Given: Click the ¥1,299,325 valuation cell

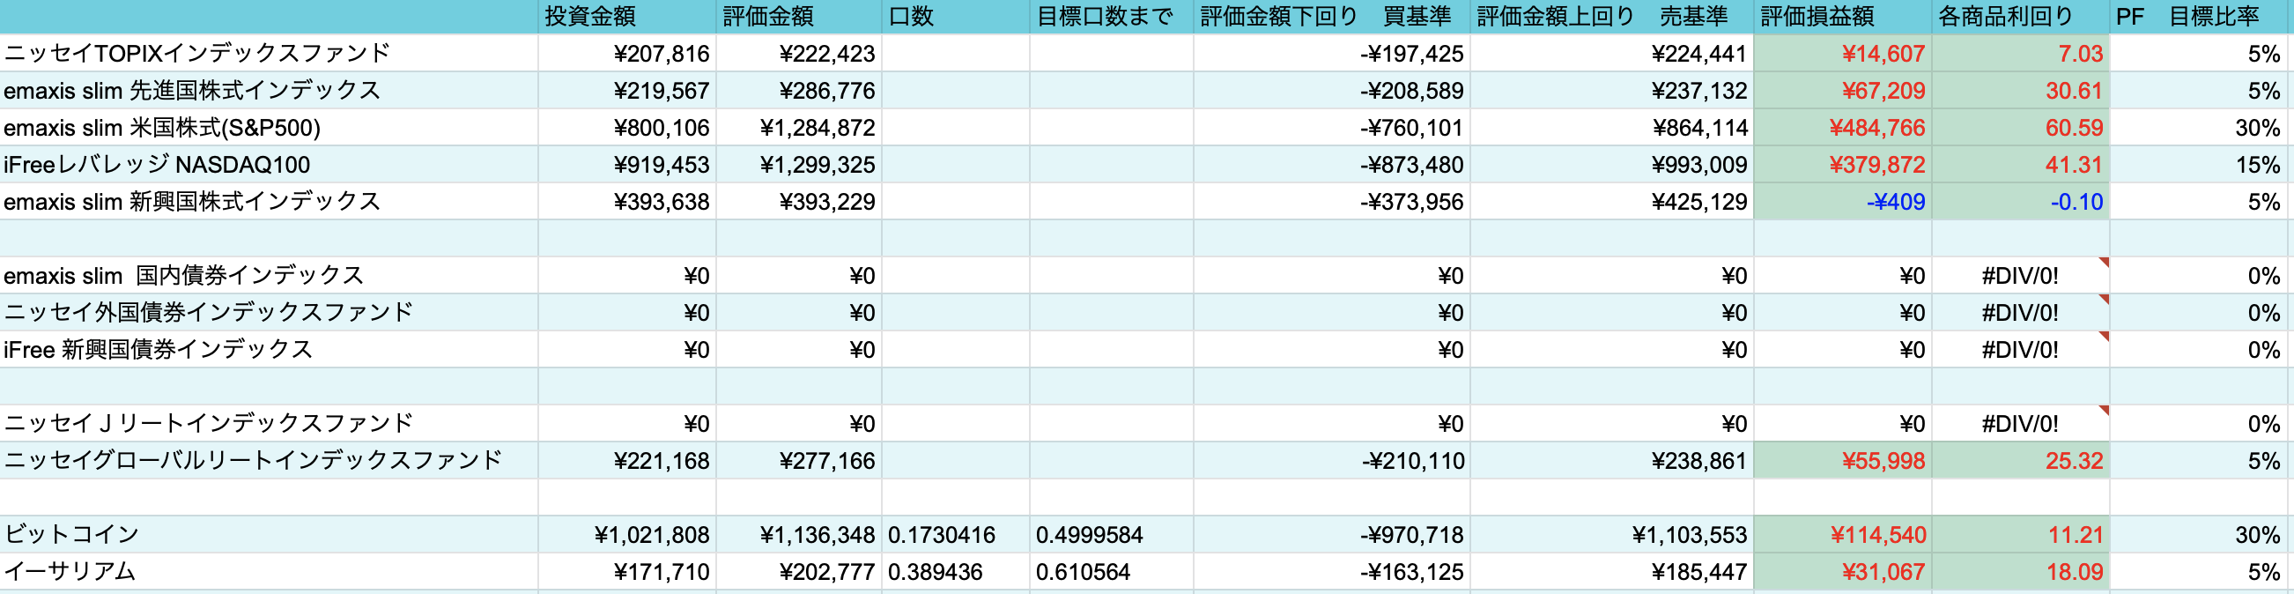Looking at the screenshot, I should coord(799,165).
